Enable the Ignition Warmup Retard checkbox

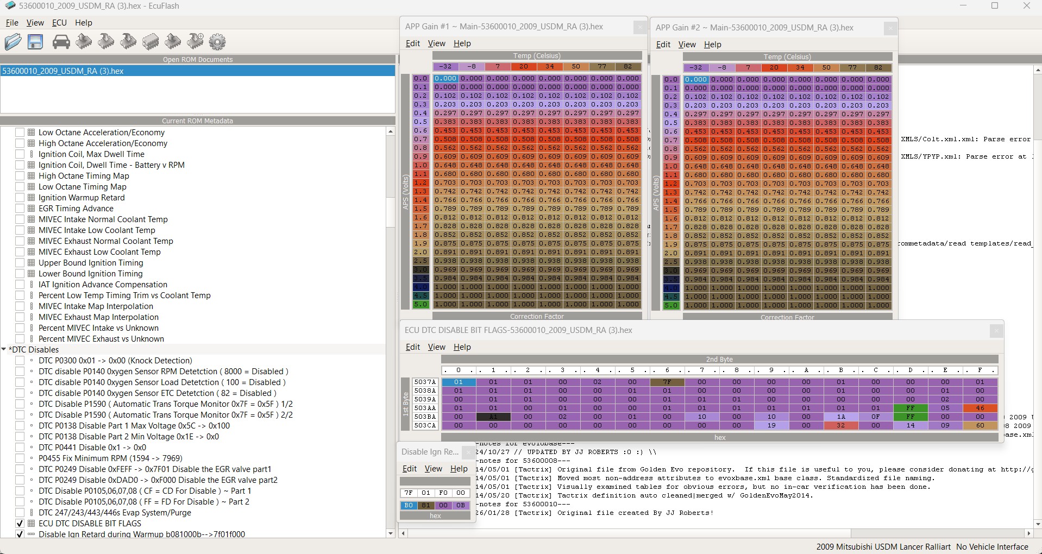pyautogui.click(x=20, y=198)
